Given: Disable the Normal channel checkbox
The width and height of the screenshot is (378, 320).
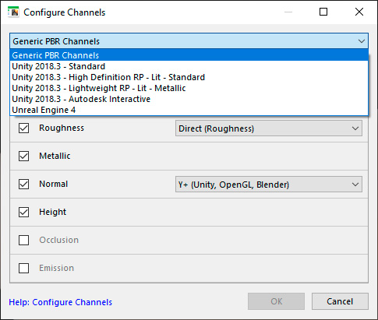Looking at the screenshot, I should pyautogui.click(x=23, y=184).
